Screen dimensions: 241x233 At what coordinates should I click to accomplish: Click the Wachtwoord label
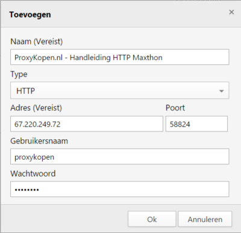pos(33,174)
